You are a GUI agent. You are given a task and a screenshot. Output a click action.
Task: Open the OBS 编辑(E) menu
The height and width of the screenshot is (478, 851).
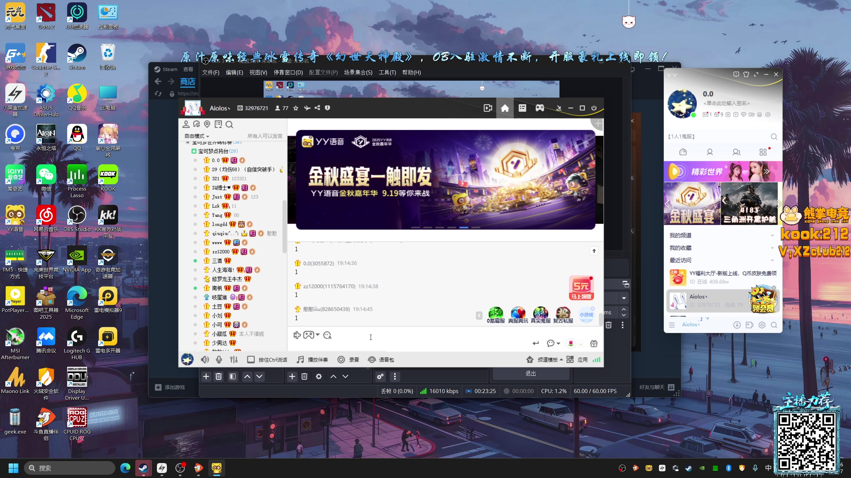[x=234, y=72]
